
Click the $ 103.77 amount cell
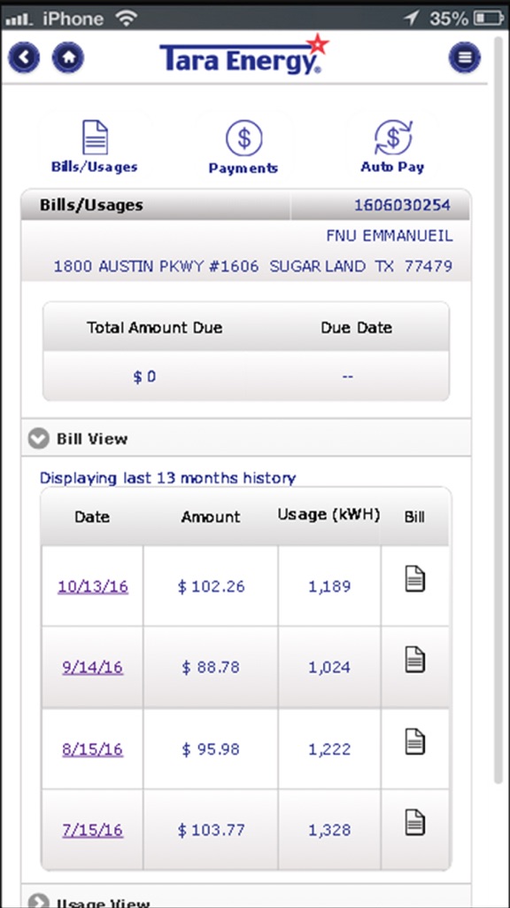(211, 830)
